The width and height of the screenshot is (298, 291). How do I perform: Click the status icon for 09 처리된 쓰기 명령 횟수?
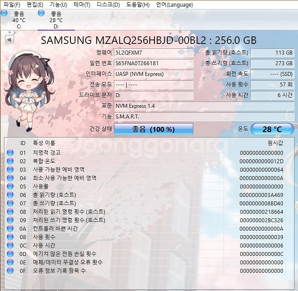coord(10,220)
